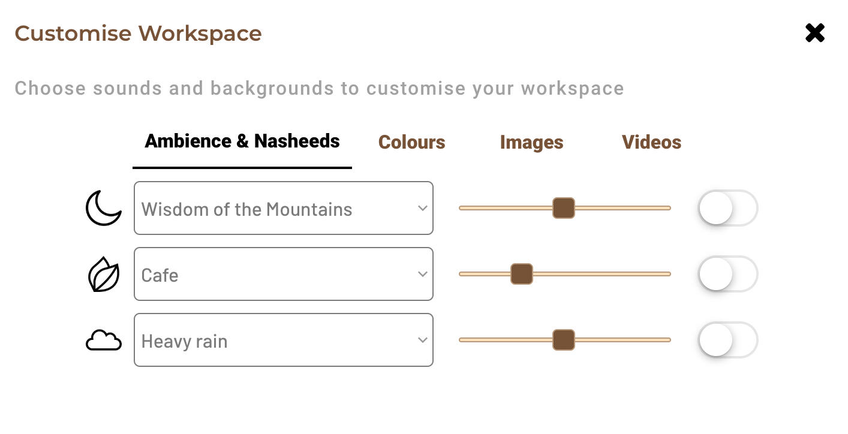Click chevron arrow in Cafe dropdown

coord(422,274)
